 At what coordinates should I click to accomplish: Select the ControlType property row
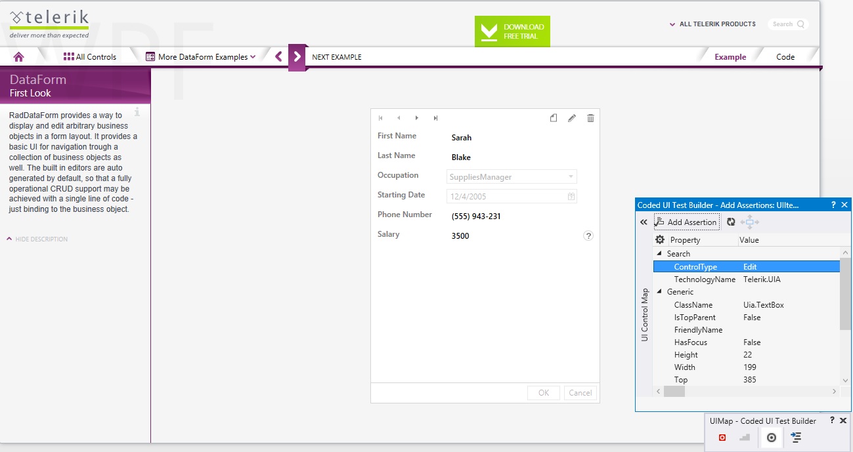pos(747,267)
